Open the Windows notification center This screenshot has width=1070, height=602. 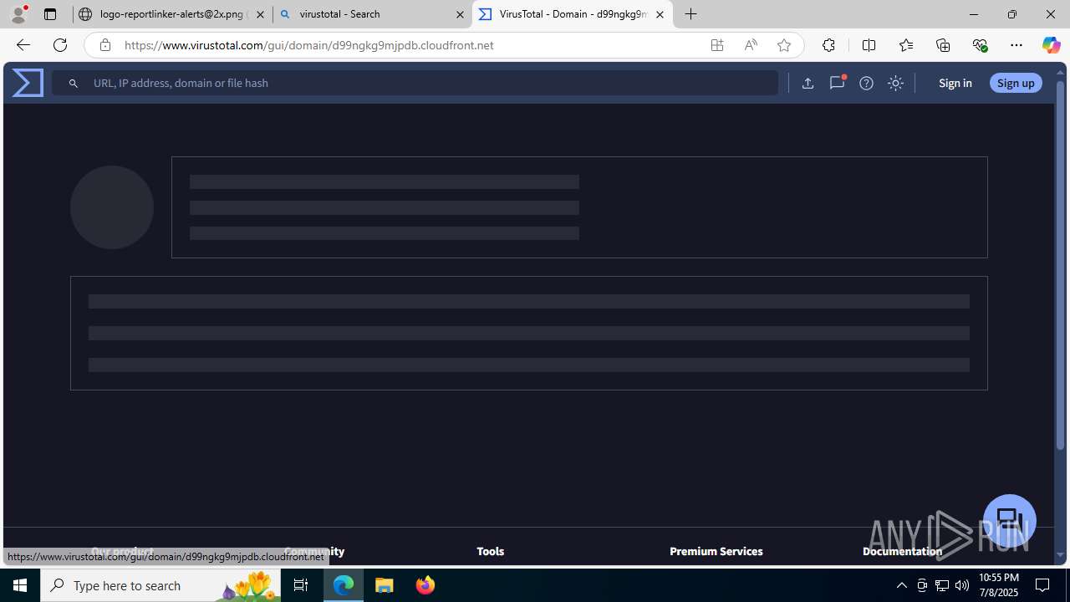1043,585
